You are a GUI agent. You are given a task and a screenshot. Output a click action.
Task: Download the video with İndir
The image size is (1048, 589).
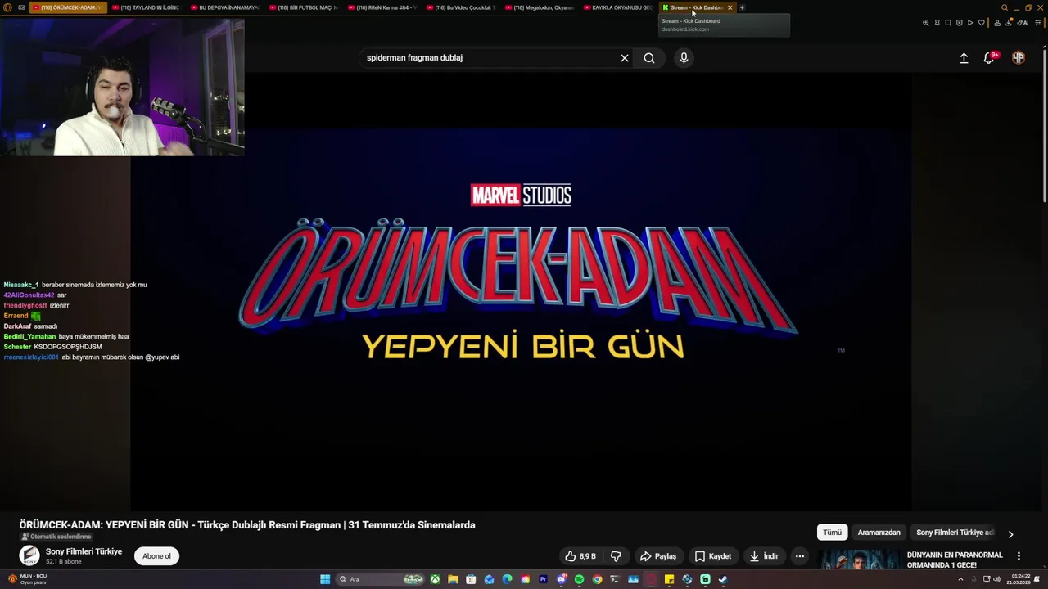point(764,556)
